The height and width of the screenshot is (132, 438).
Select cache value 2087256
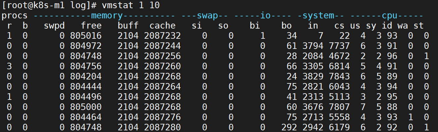click(x=162, y=56)
